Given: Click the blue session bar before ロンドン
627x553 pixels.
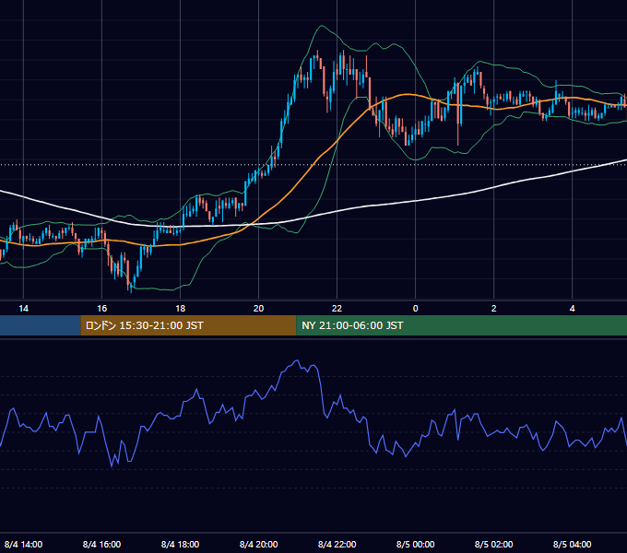Looking at the screenshot, I should tap(40, 325).
